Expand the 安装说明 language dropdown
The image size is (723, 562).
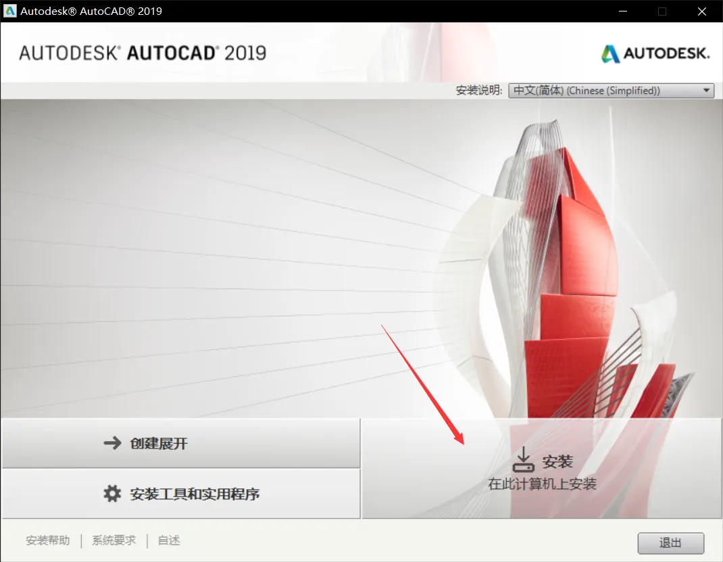(x=611, y=91)
